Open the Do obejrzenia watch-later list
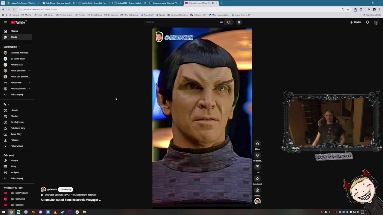This screenshot has height=215, width=383. pyautogui.click(x=16, y=122)
